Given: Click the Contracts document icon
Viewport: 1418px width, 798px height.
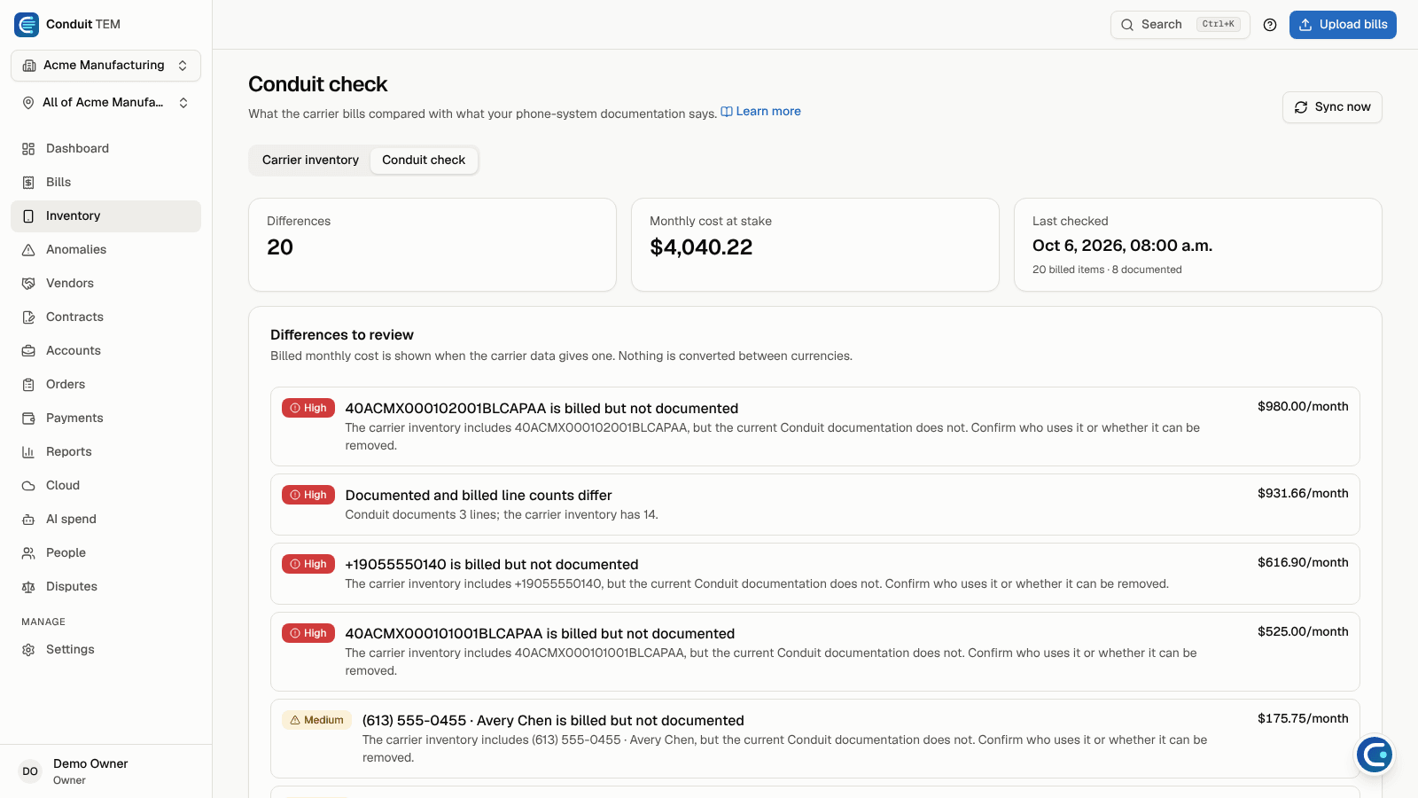Looking at the screenshot, I should [x=28, y=317].
